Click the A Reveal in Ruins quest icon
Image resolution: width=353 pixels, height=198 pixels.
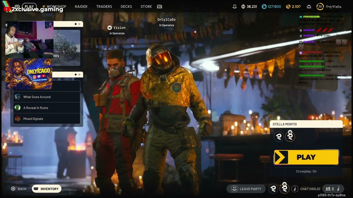pyautogui.click(x=18, y=108)
